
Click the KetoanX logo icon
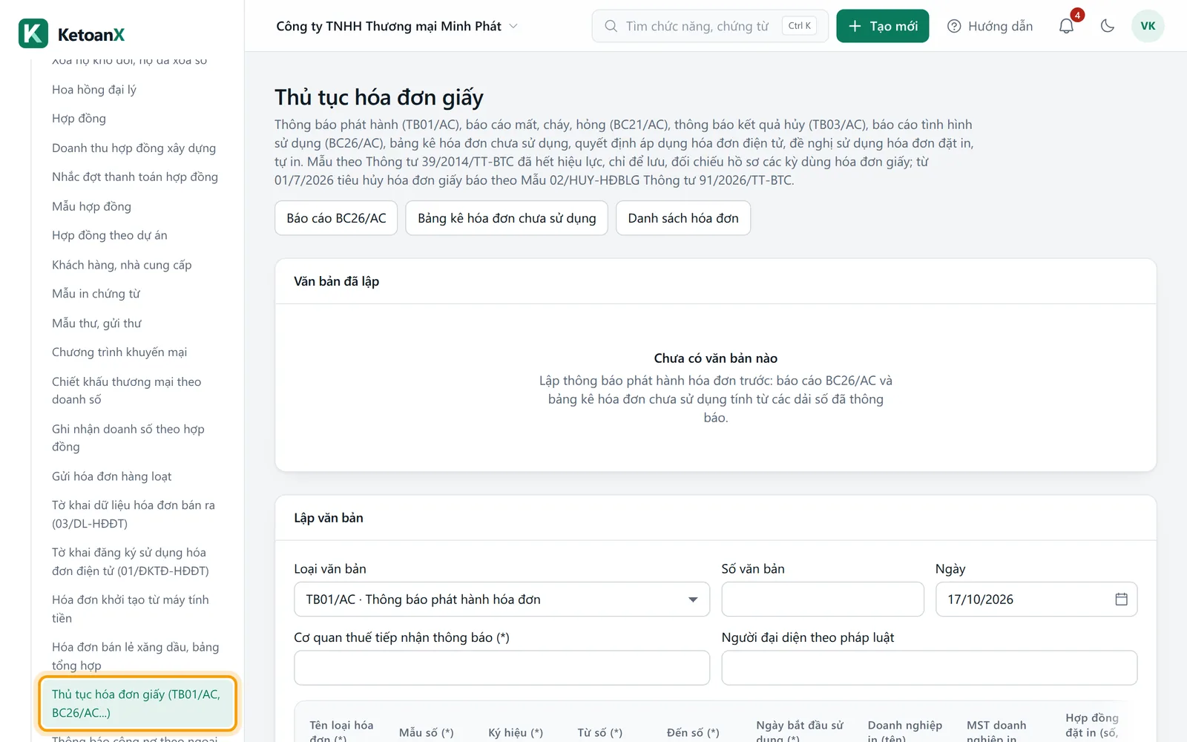tap(33, 33)
